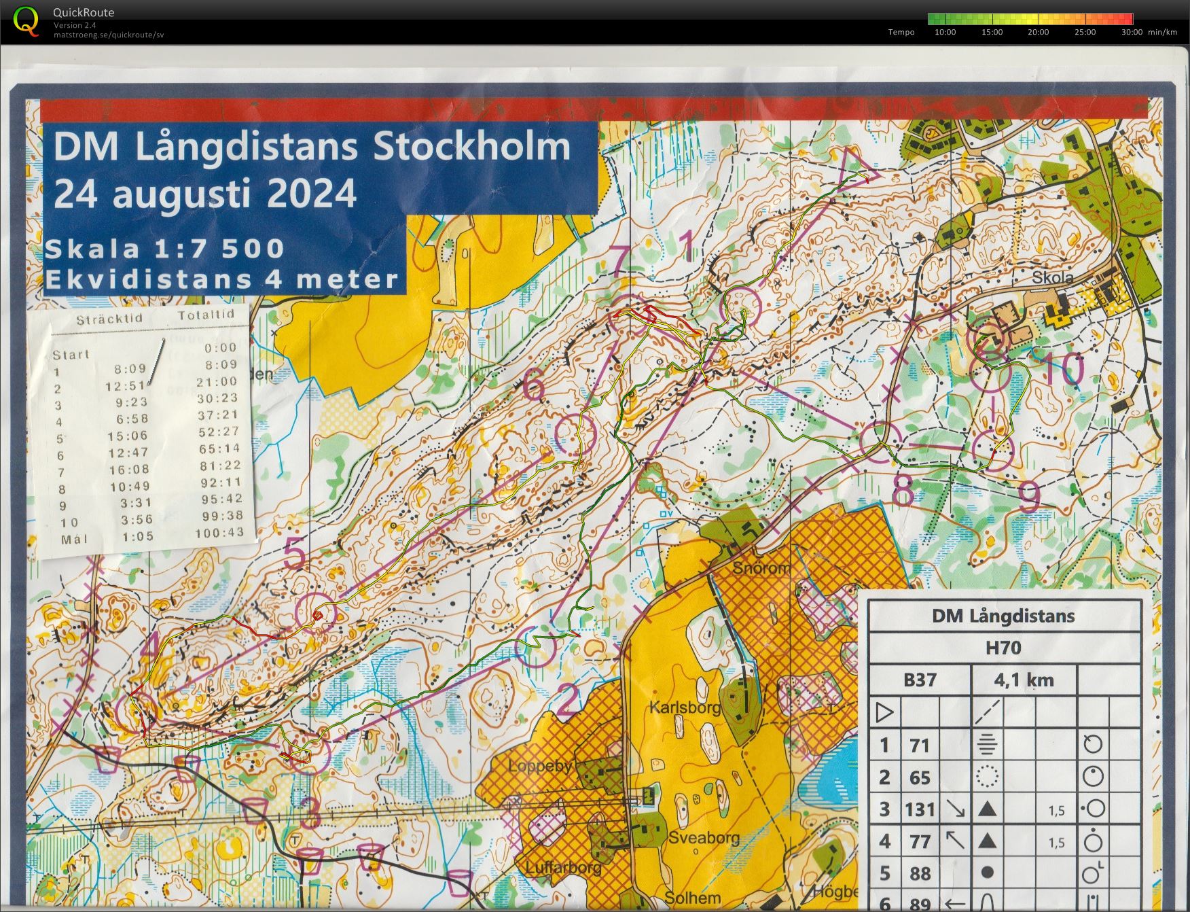This screenshot has height=912, width=1190.
Task: Click the 'Skala 1:7 500' scale text
Action: (x=164, y=249)
